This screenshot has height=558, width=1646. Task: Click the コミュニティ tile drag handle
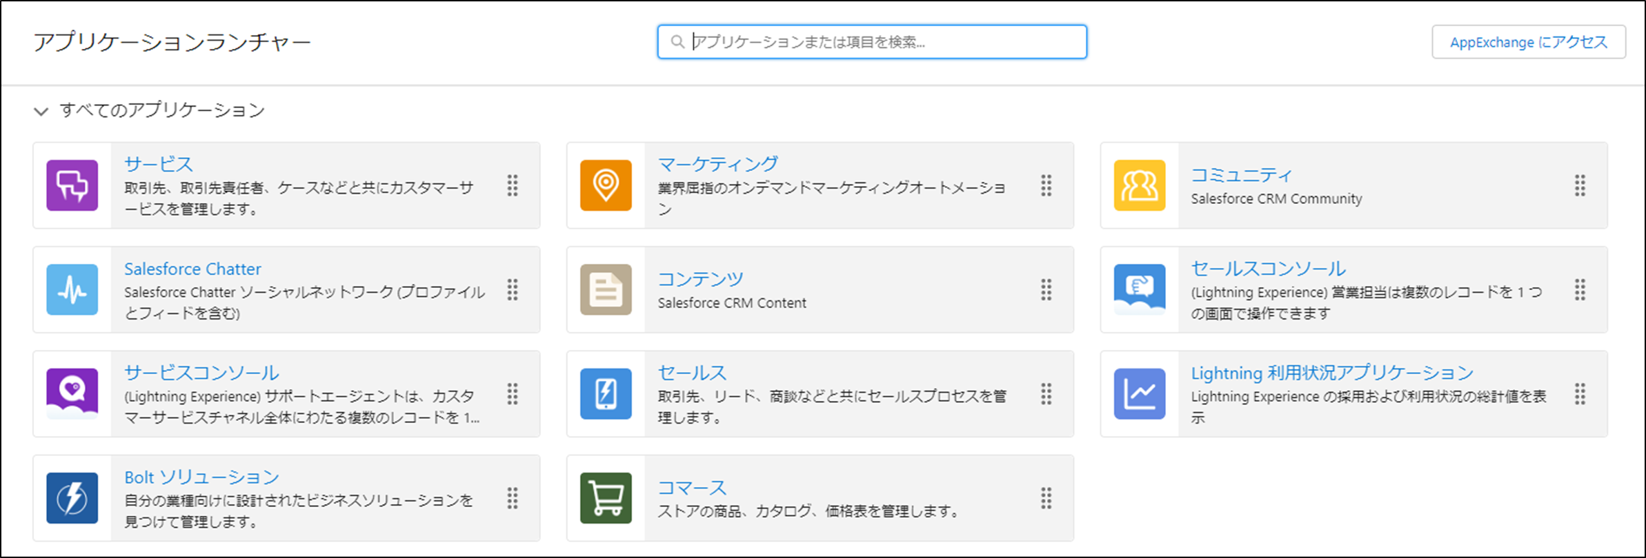(1580, 185)
